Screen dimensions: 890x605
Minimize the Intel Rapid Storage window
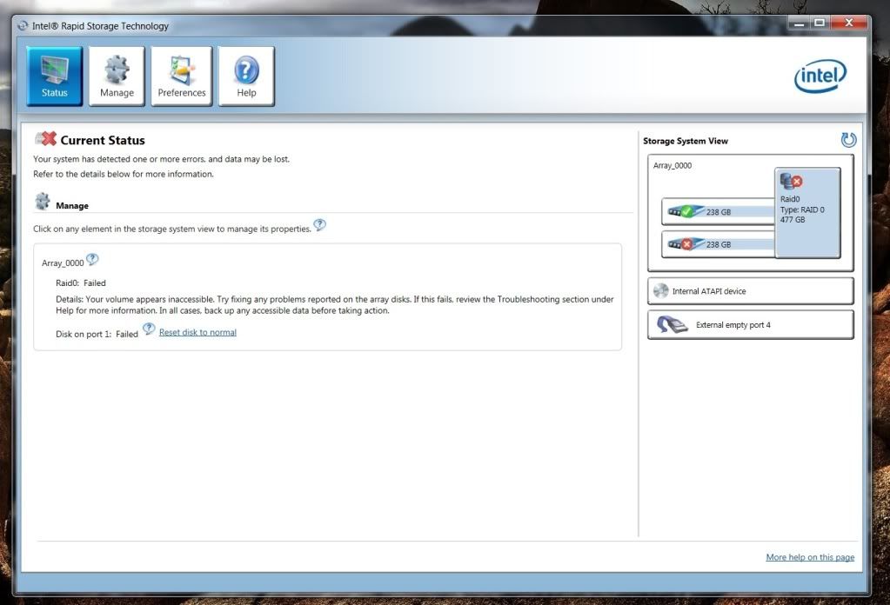pyautogui.click(x=799, y=23)
